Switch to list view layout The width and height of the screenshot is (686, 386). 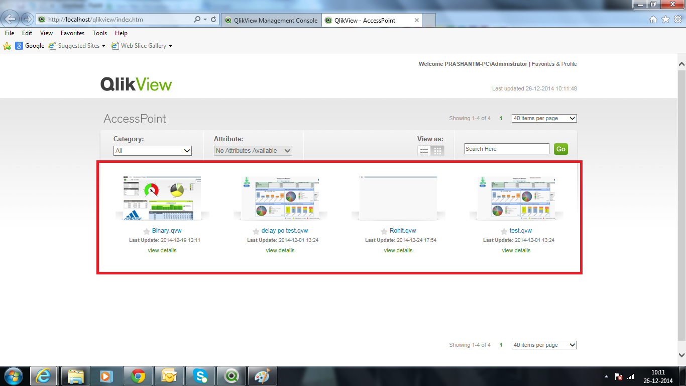click(x=424, y=150)
